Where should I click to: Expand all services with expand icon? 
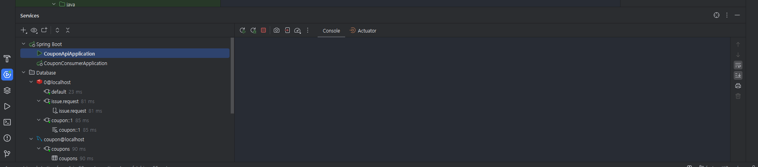pyautogui.click(x=57, y=30)
